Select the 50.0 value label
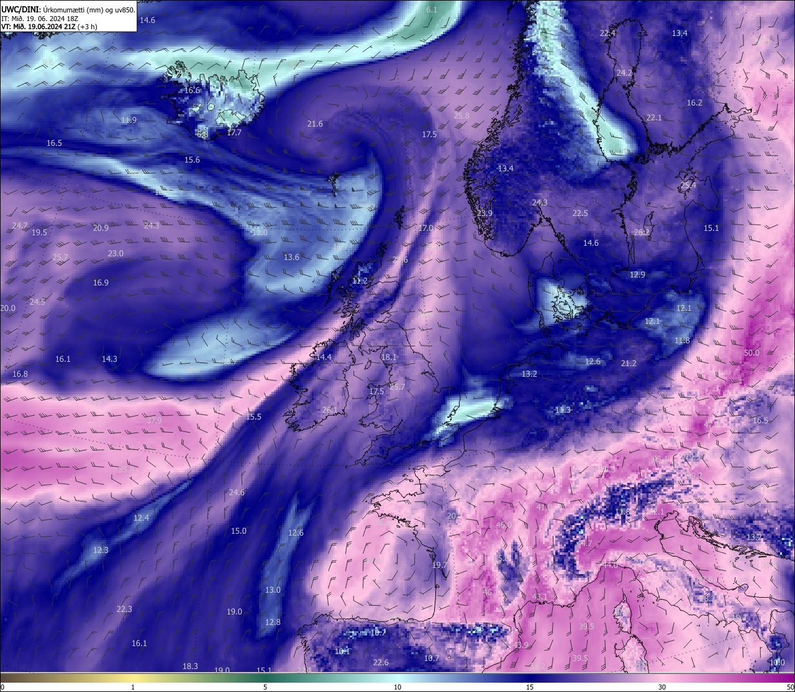 point(752,353)
